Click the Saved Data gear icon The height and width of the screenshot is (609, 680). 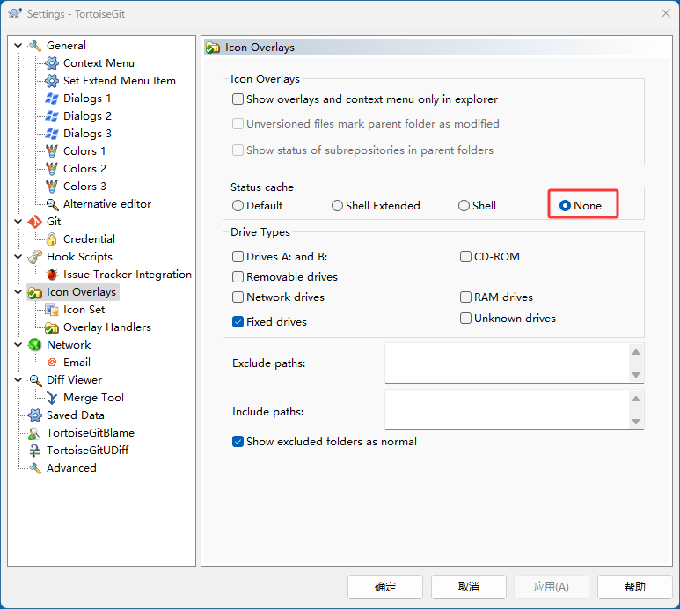coord(34,415)
